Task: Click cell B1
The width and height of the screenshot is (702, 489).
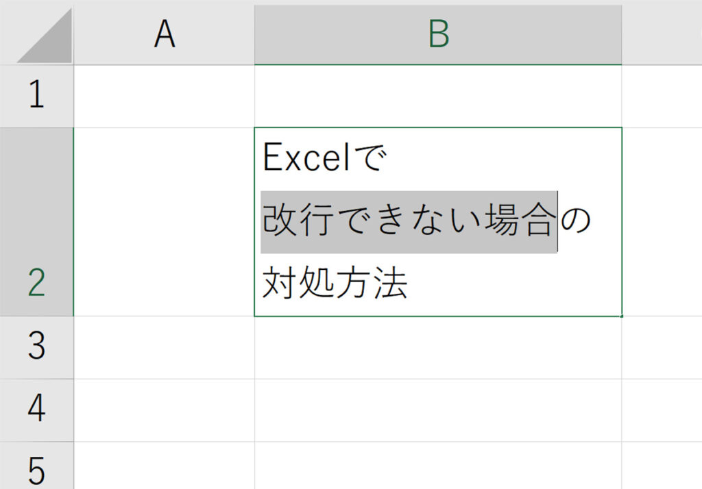Action: pos(438,96)
